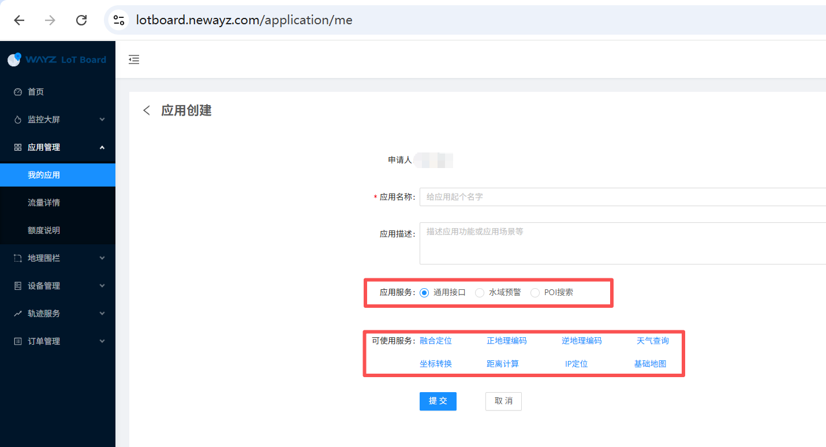Open the 地理围栏 menu label
The width and height of the screenshot is (826, 447).
click(44, 258)
